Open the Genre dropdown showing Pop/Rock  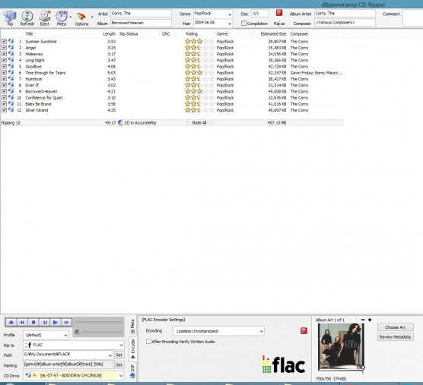pos(213,14)
